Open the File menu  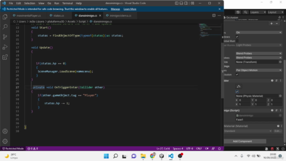click(x=11, y=3)
